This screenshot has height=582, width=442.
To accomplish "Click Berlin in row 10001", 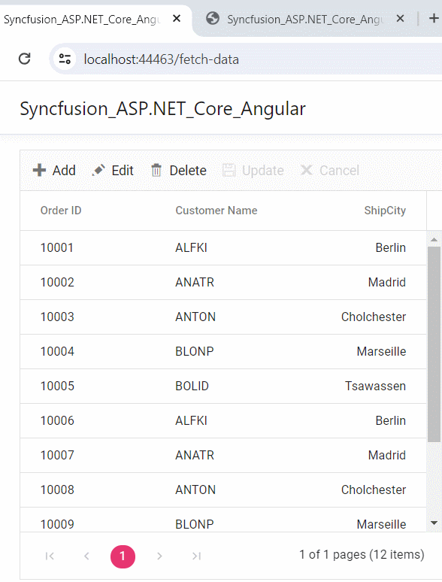I will pyautogui.click(x=390, y=247).
